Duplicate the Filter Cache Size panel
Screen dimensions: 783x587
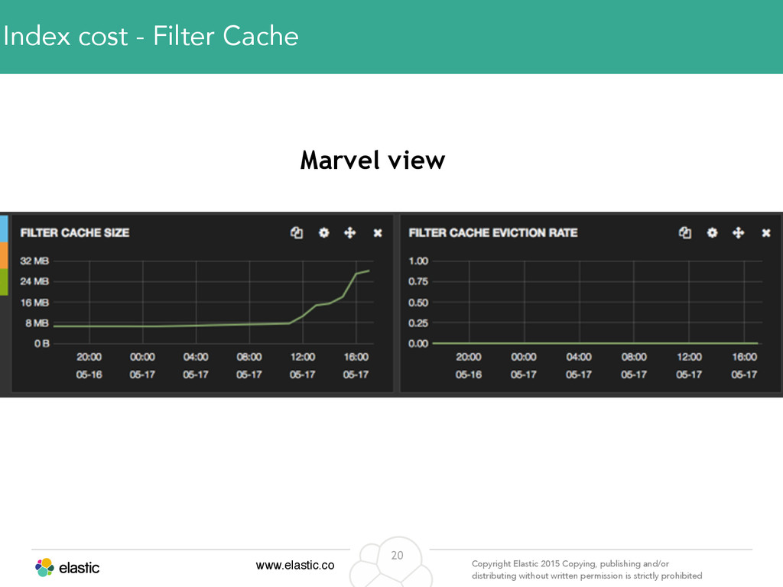pos(297,232)
